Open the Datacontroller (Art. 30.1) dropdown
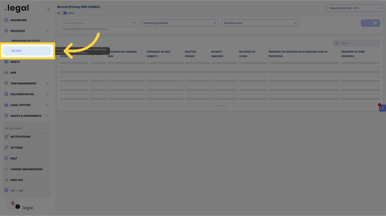 coord(355,8)
